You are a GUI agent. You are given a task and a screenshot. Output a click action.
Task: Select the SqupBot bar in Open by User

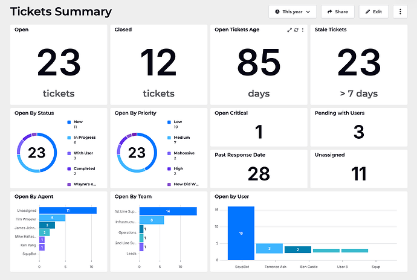[x=241, y=232]
